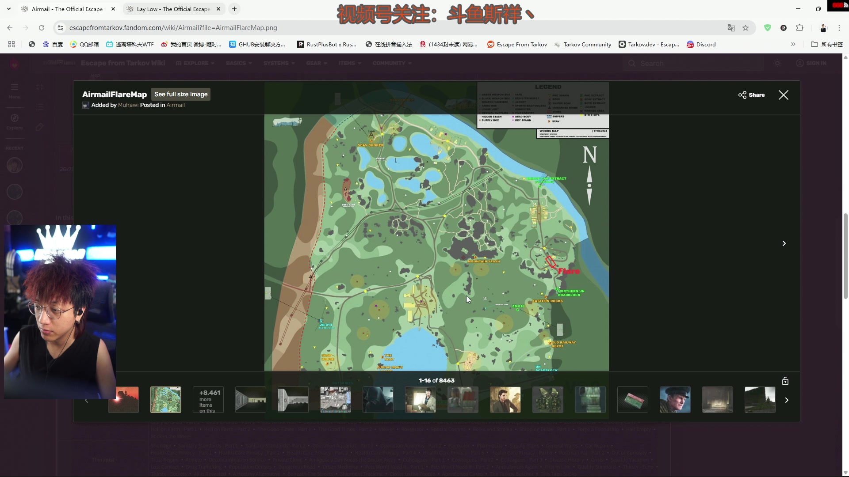Expand the BASICS wiki menu

[239, 63]
